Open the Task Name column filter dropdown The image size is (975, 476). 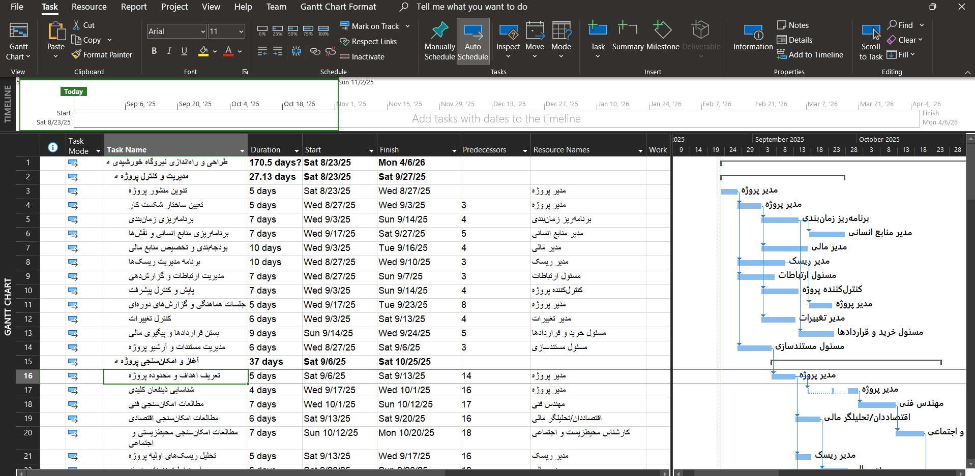(242, 150)
